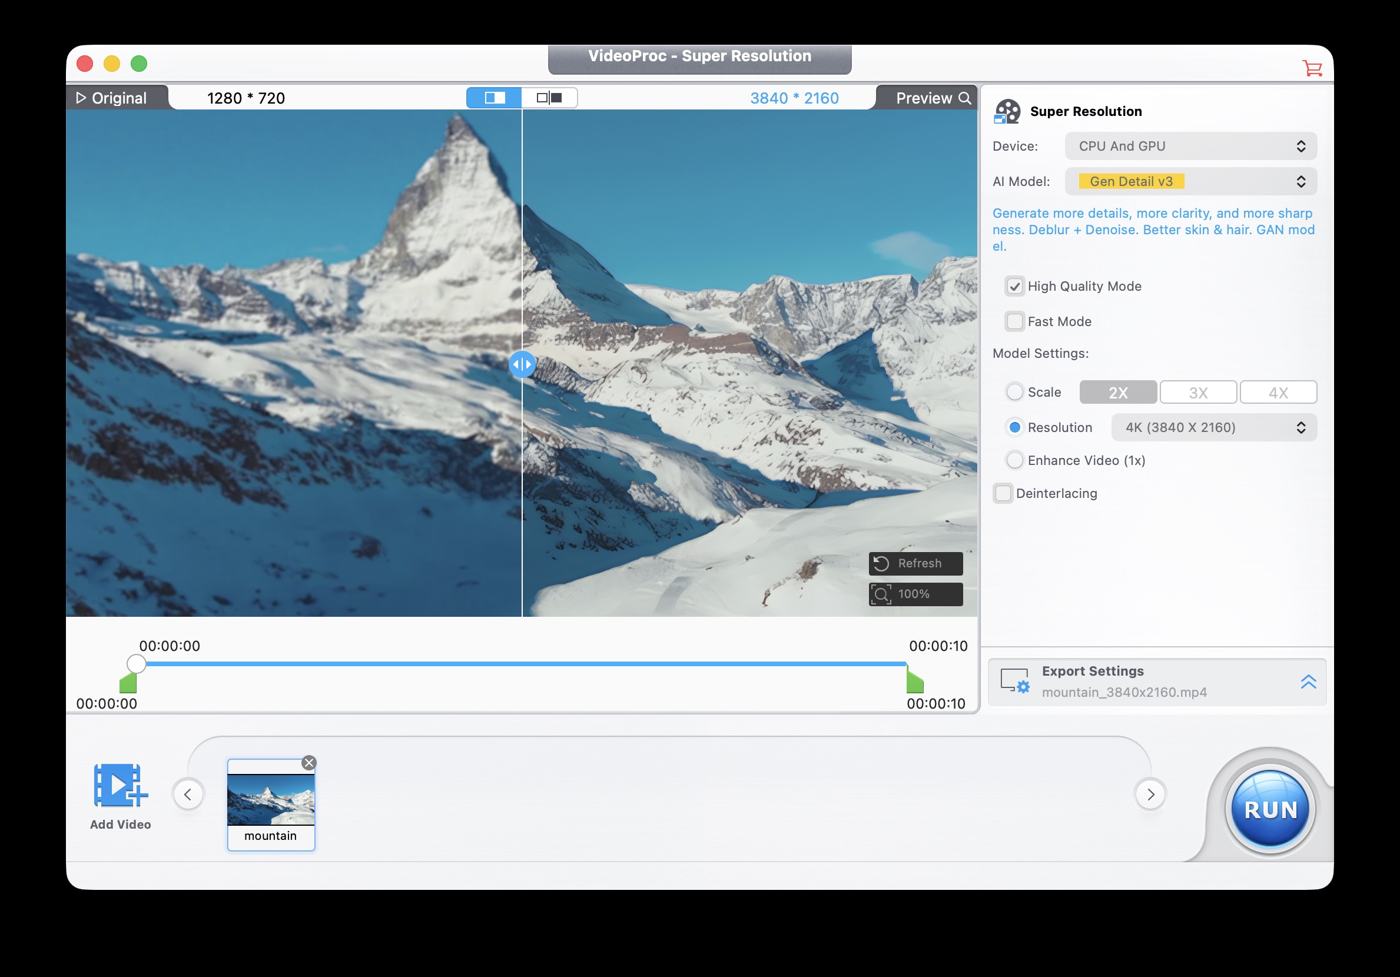Click the Refresh preview icon
The image size is (1400, 977).
tap(881, 563)
